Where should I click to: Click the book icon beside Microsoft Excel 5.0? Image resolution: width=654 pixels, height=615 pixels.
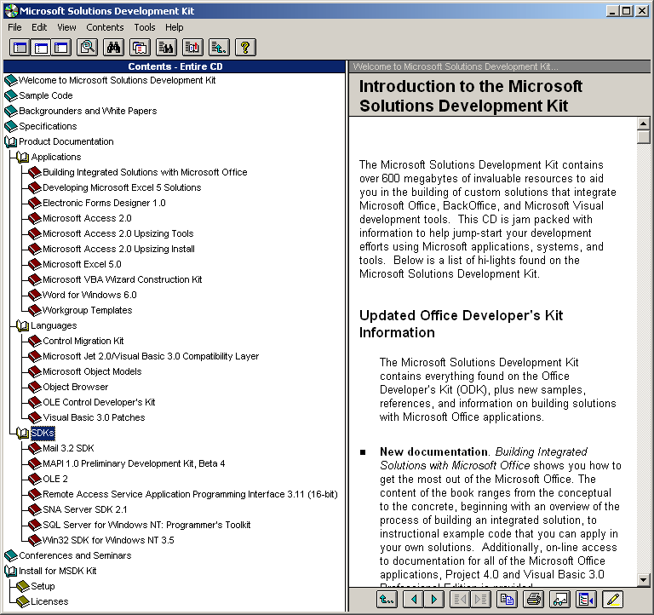pyautogui.click(x=35, y=265)
